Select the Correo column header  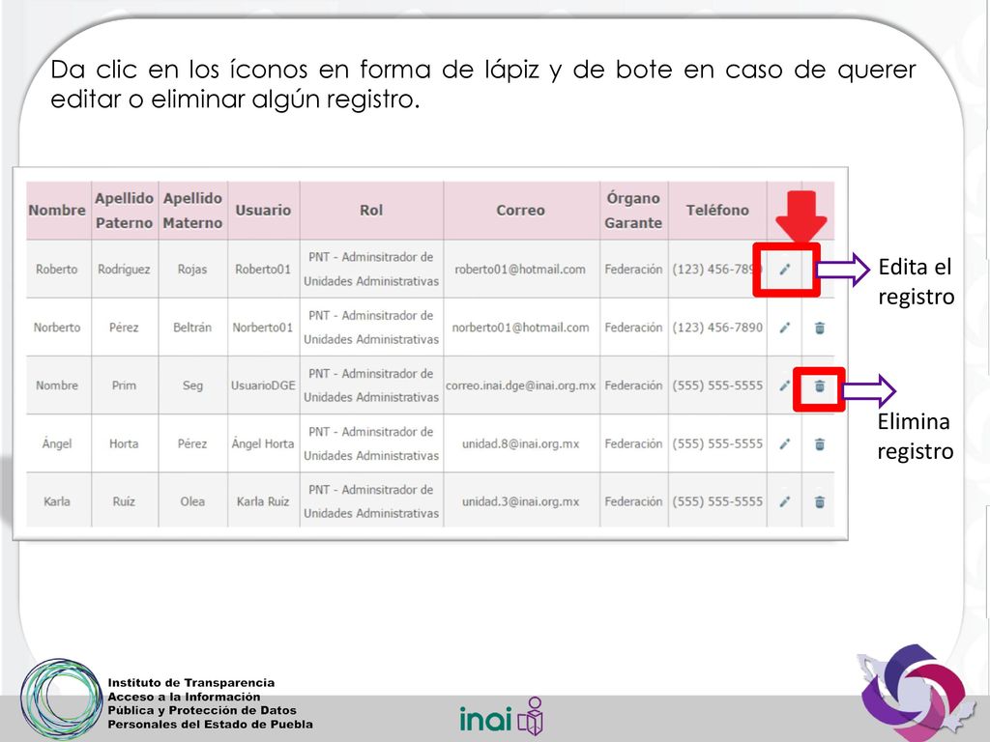(x=521, y=210)
